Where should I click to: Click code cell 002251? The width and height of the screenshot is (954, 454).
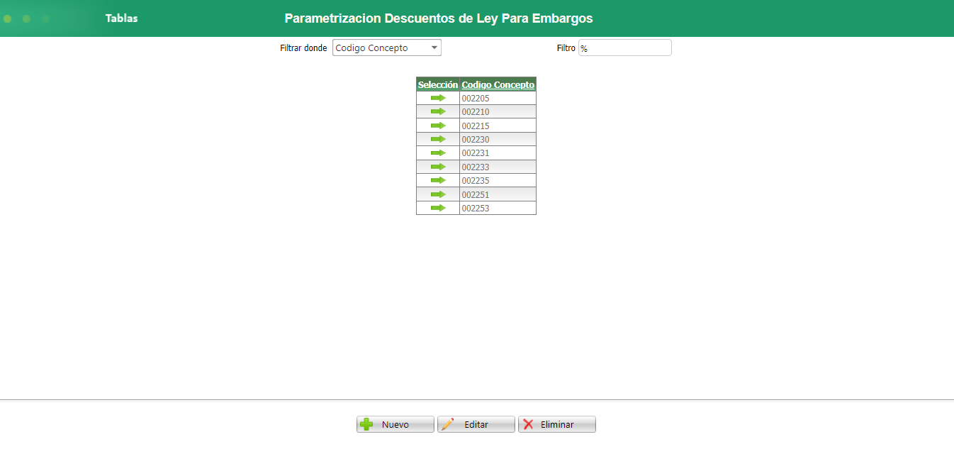pos(498,194)
